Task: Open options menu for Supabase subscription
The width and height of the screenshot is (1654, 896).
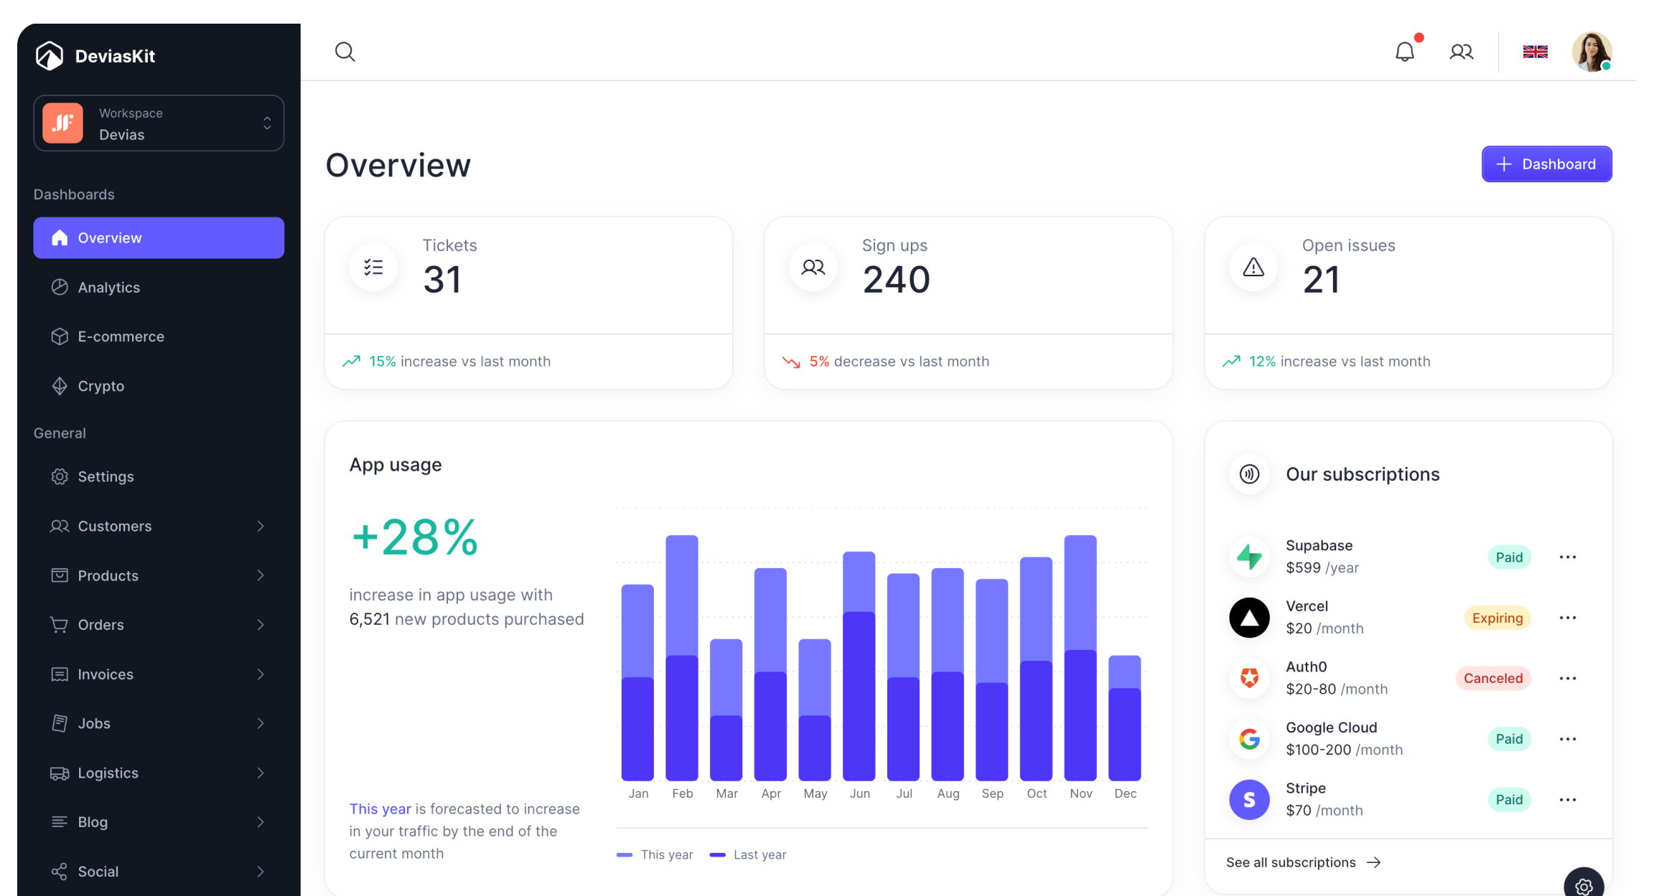Action: click(x=1567, y=557)
